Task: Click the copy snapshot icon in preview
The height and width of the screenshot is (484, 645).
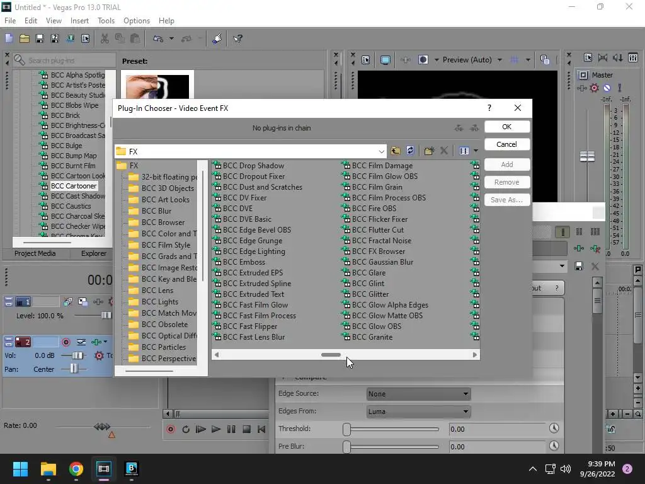Action: pyautogui.click(x=545, y=60)
